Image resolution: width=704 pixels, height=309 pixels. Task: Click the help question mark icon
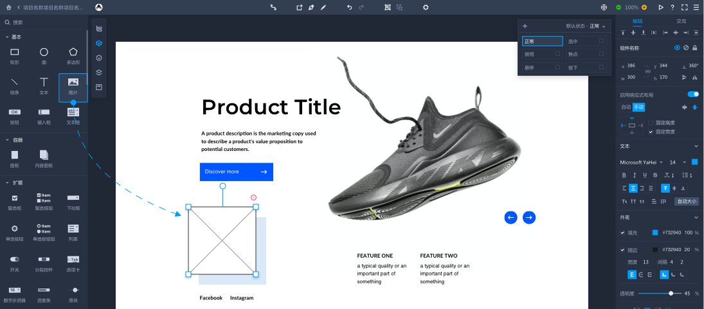click(672, 7)
